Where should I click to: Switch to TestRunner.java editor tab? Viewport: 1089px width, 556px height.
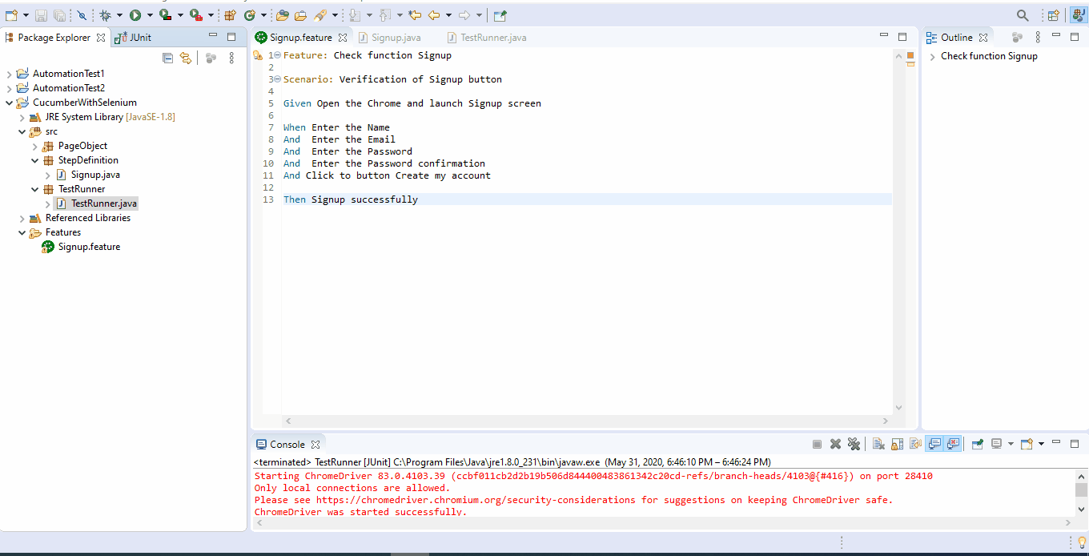click(x=487, y=38)
